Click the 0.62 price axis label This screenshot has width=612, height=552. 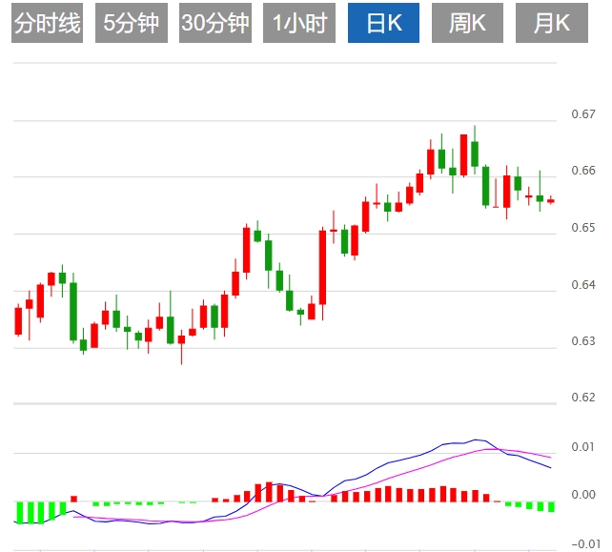tap(583, 397)
